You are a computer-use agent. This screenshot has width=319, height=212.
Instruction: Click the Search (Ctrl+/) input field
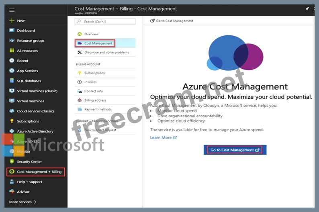click(x=105, y=21)
